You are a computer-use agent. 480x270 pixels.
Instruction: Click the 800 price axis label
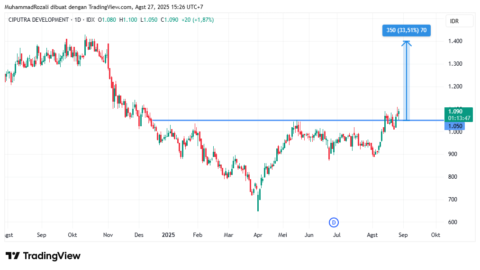point(453,177)
